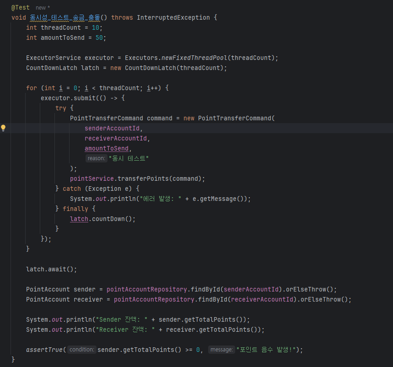Click the @Test annotation
Screen dimensions: 393x367
click(21, 7)
